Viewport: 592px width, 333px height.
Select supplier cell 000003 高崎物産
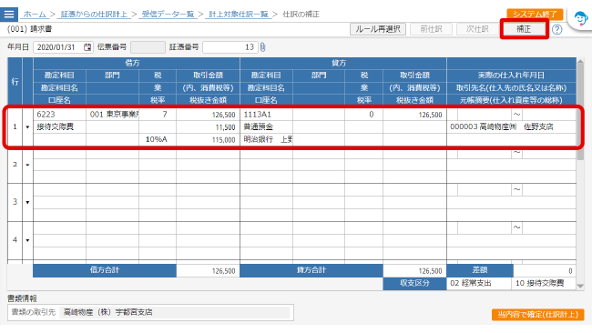[x=512, y=126]
